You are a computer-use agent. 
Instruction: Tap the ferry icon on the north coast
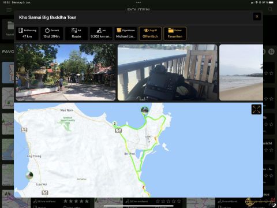click(118, 131)
